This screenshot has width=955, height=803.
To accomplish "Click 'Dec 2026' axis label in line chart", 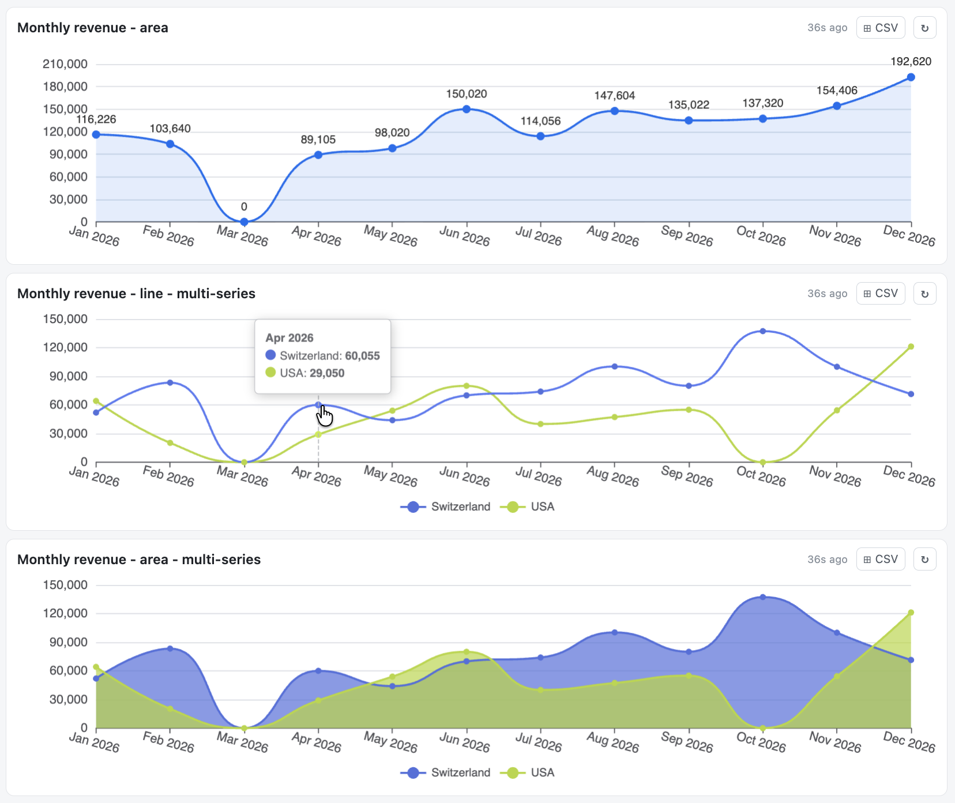I will [909, 476].
